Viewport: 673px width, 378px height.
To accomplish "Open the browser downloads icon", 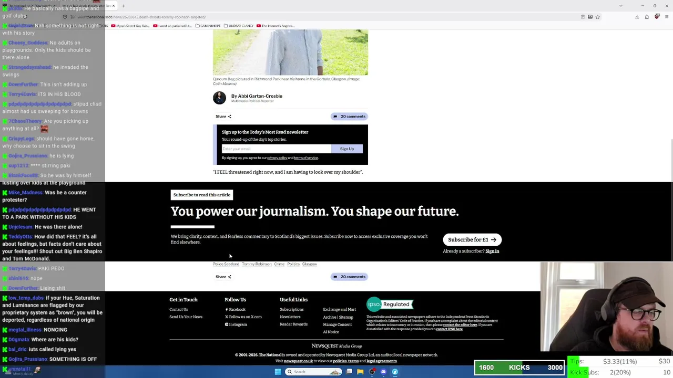I will [x=637, y=17].
